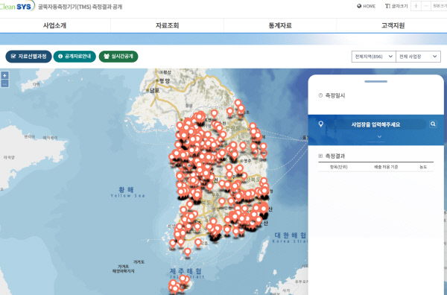The image size is (447, 295).
Task: Click the 원본크기 reset size button
Action: click(x=440, y=6)
